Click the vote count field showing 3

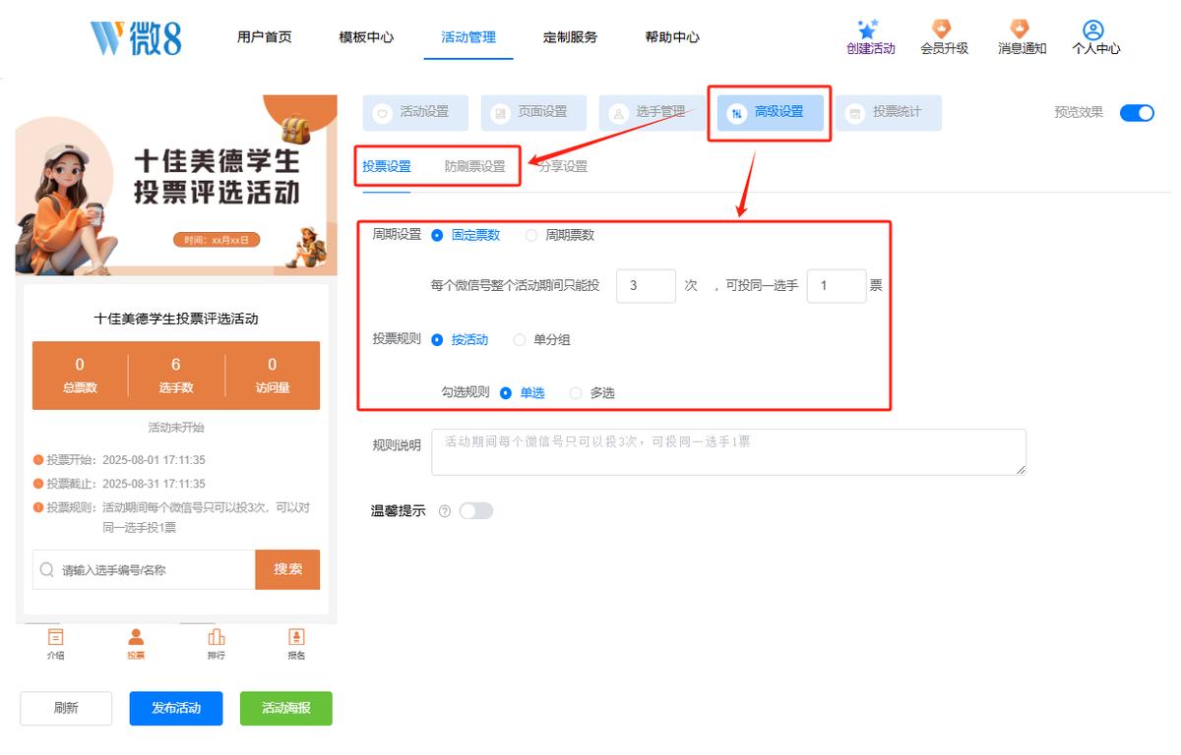646,286
